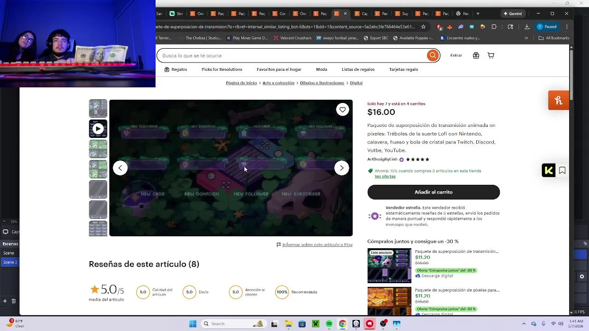Open Minecraft creeper icon in taskbar
589x331 pixels.
tap(316, 324)
